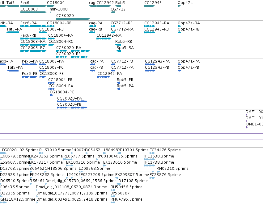Select transcript CG12943-RA
The image size is (263, 204).
click(x=157, y=23)
